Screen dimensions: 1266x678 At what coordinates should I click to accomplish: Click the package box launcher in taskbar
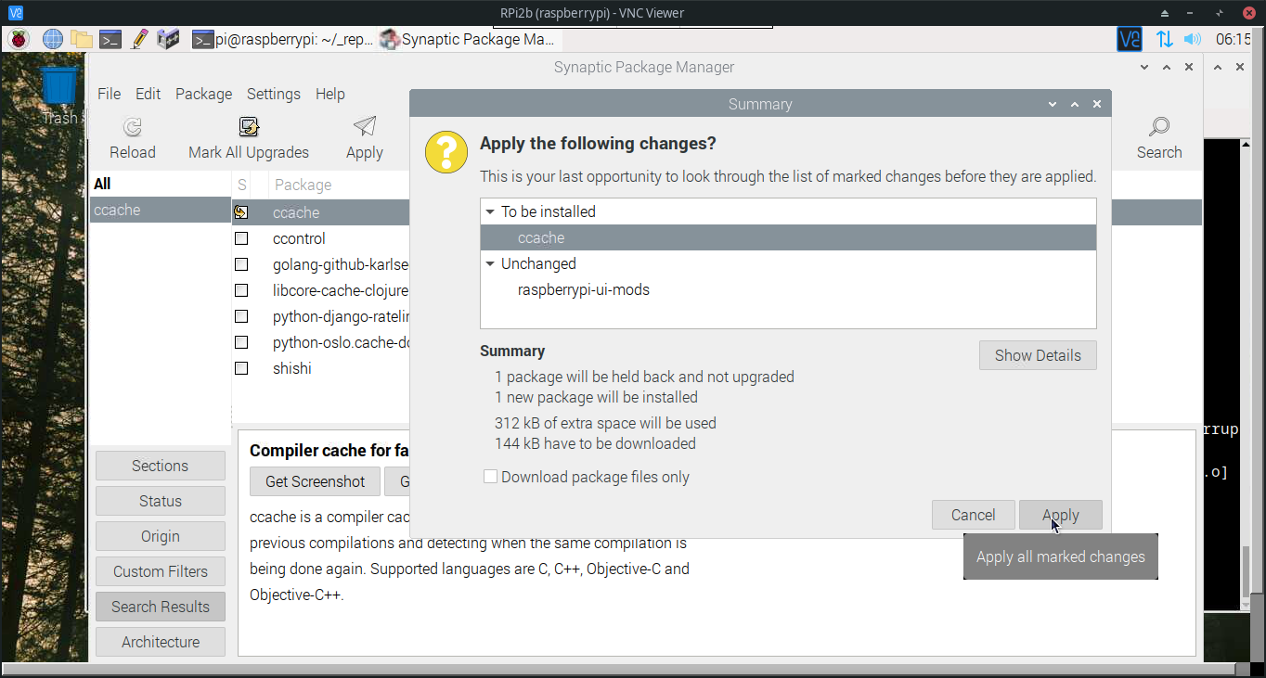[x=167, y=39]
